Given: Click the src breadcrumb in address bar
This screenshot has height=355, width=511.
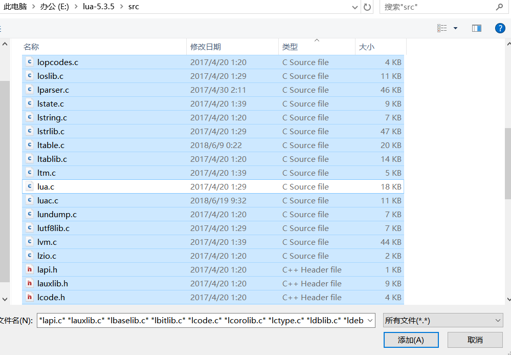Looking at the screenshot, I should pyautogui.click(x=134, y=7).
